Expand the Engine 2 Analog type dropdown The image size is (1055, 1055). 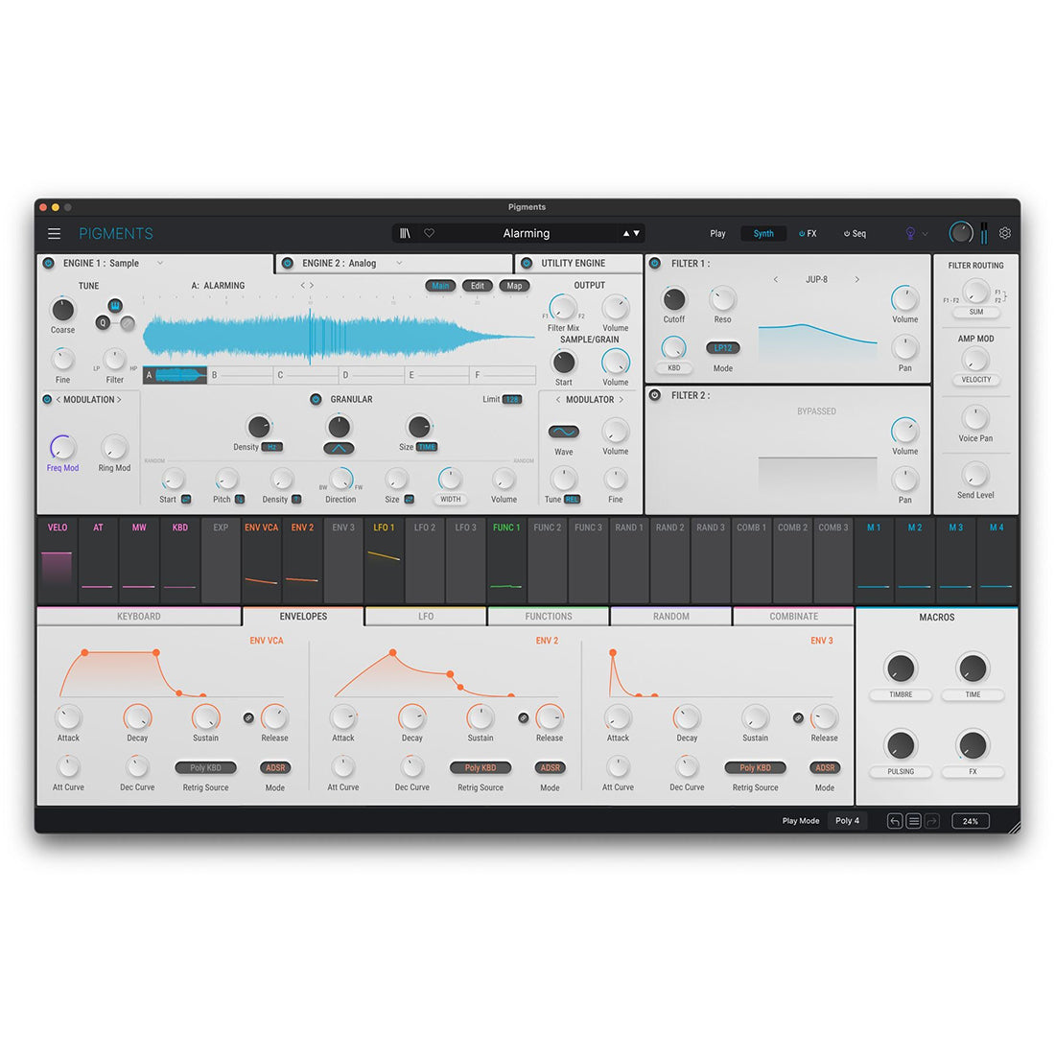point(399,263)
